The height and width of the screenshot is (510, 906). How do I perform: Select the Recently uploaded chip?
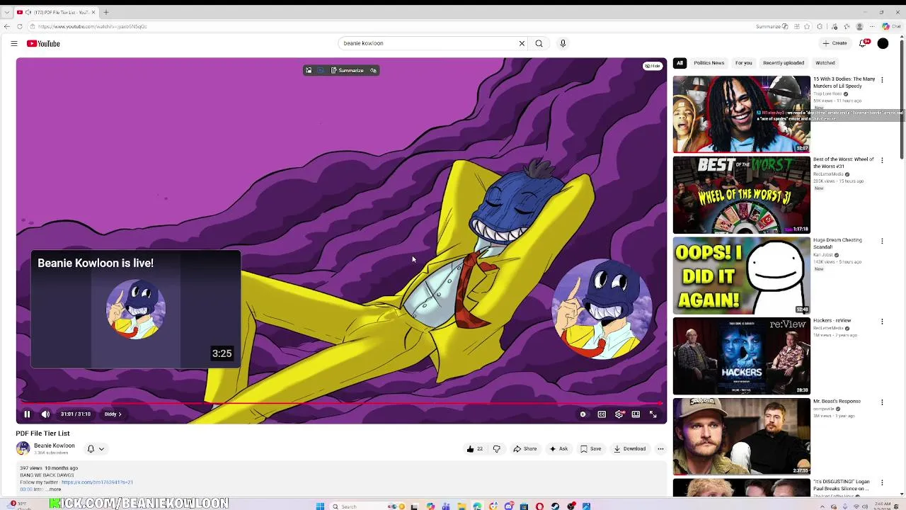pos(784,63)
